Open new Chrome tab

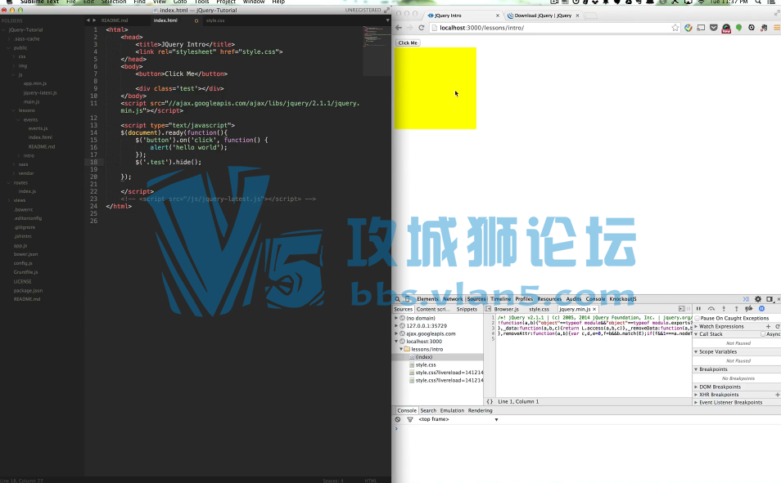tap(591, 16)
